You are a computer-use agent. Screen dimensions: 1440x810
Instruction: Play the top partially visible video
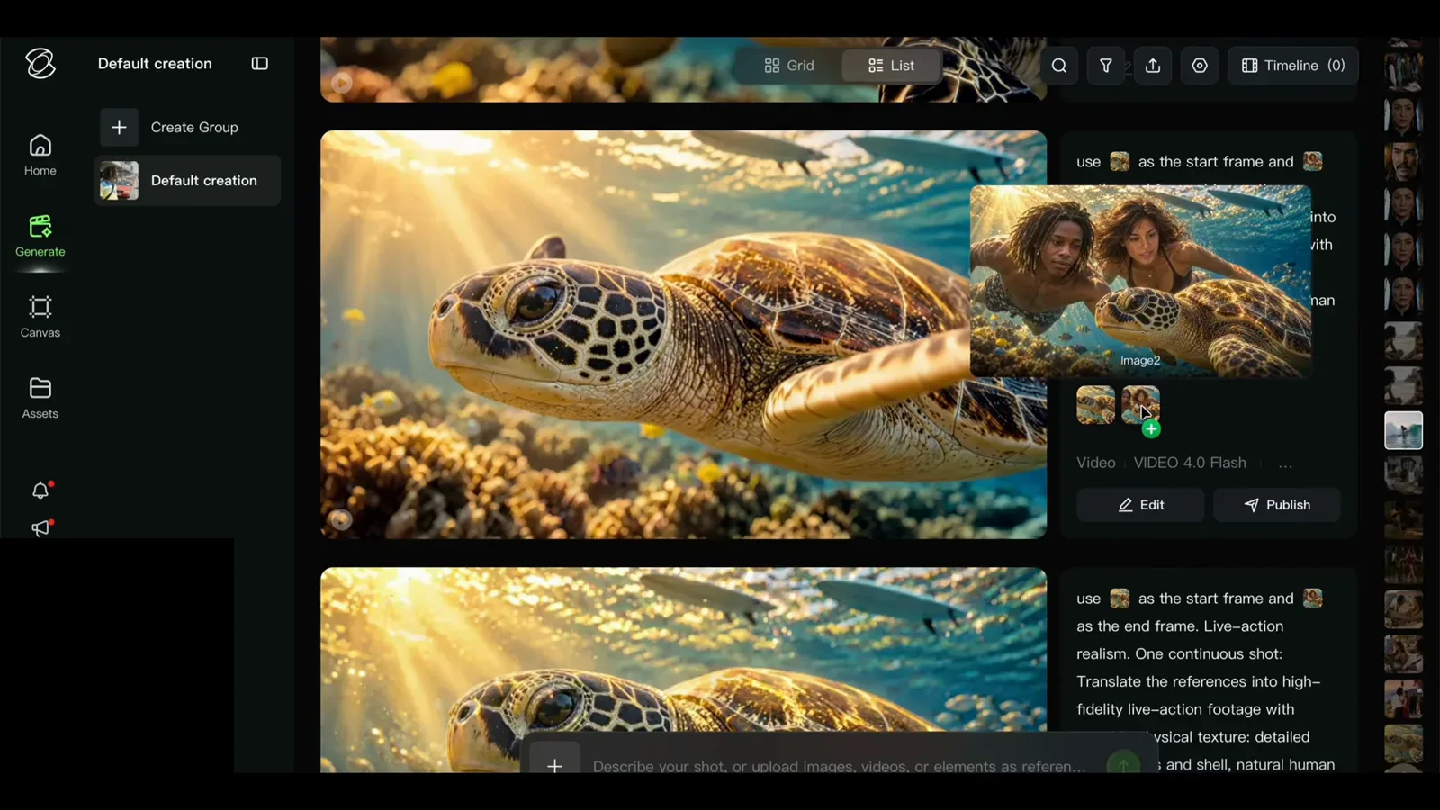[341, 83]
